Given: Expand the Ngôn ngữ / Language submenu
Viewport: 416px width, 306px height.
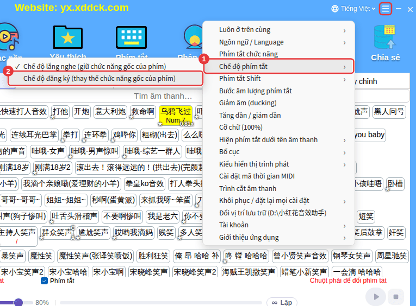Looking at the screenshot, I should 278,42.
